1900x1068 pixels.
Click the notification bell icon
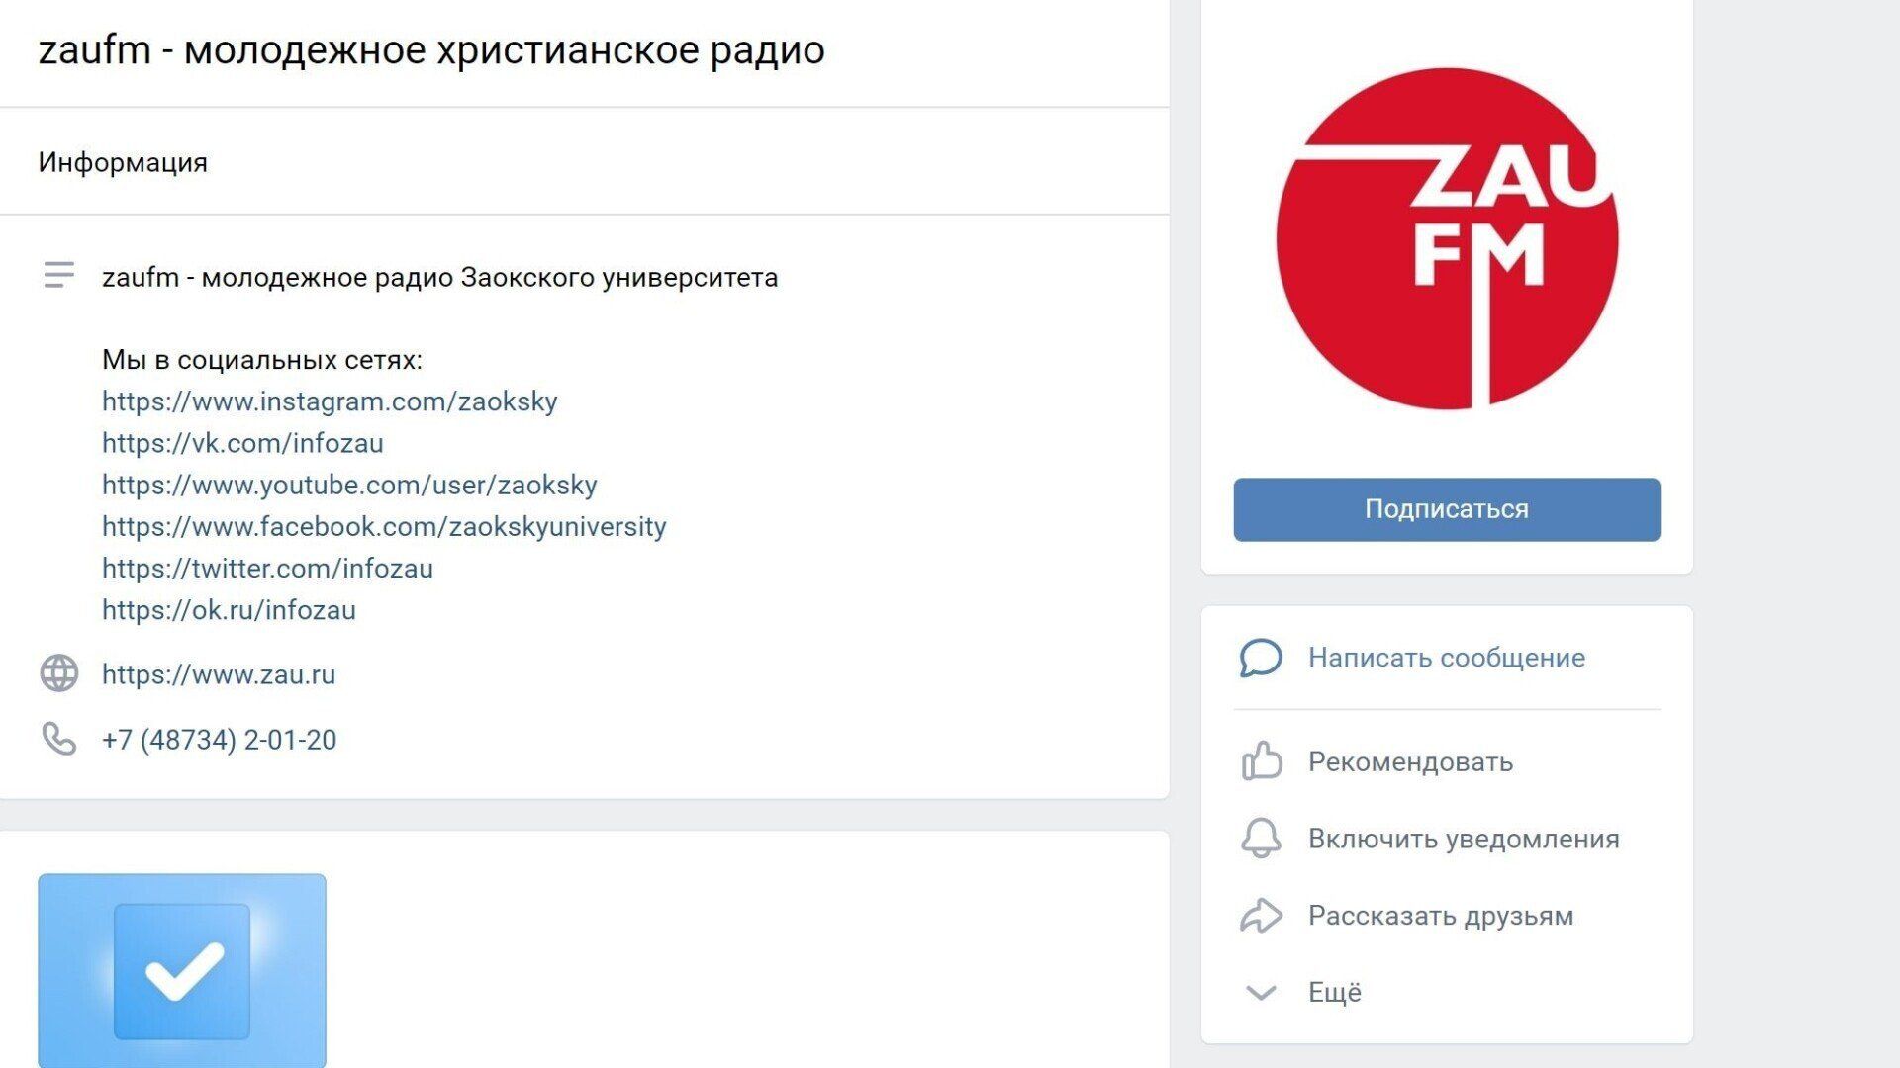pos(1261,839)
